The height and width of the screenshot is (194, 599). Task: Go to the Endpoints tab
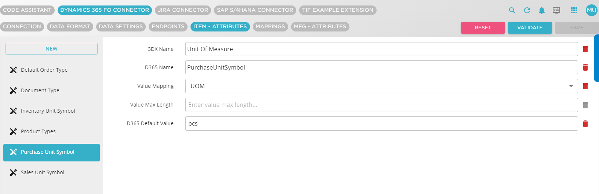pyautogui.click(x=168, y=26)
